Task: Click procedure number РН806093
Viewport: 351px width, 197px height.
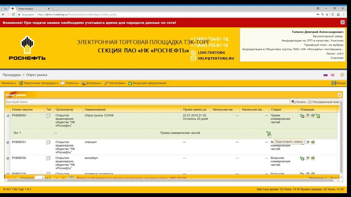Action: [x=19, y=115]
